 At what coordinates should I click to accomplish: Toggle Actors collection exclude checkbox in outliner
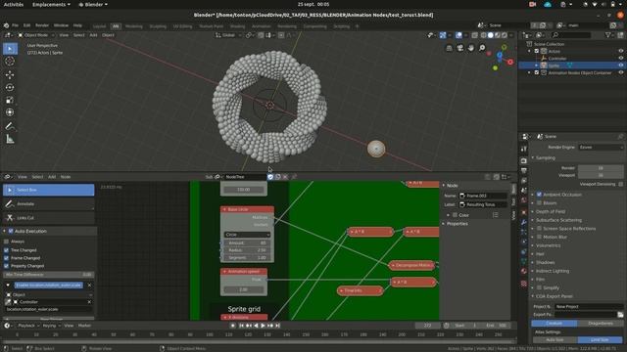coord(537,51)
